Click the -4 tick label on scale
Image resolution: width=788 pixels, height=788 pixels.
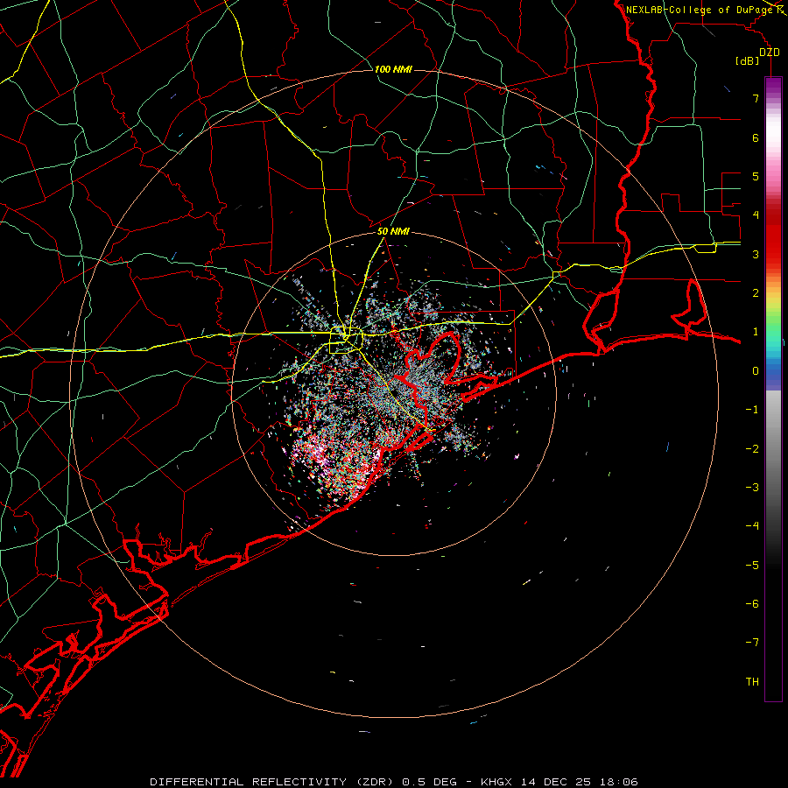click(x=752, y=526)
